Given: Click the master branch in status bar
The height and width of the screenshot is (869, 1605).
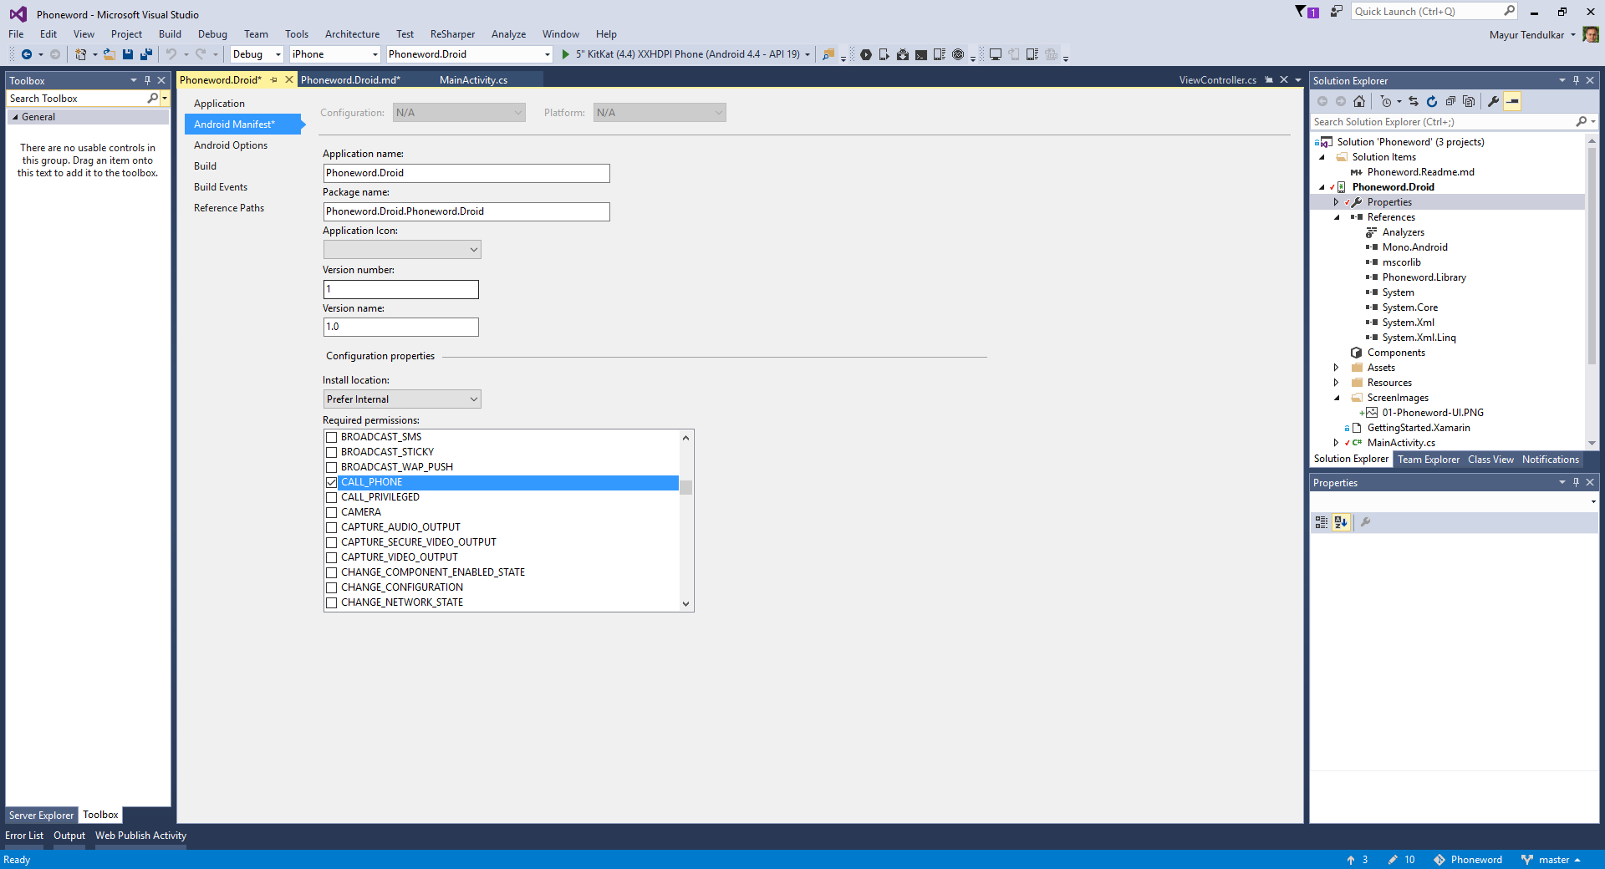Looking at the screenshot, I should pyautogui.click(x=1551, y=860).
